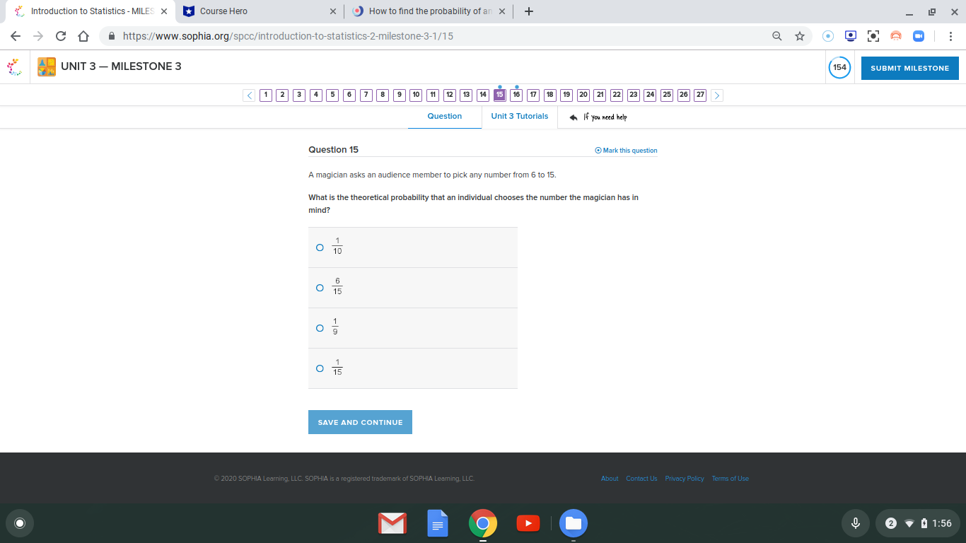Open Gmail from the shelf
966x543 pixels.
[x=392, y=523]
